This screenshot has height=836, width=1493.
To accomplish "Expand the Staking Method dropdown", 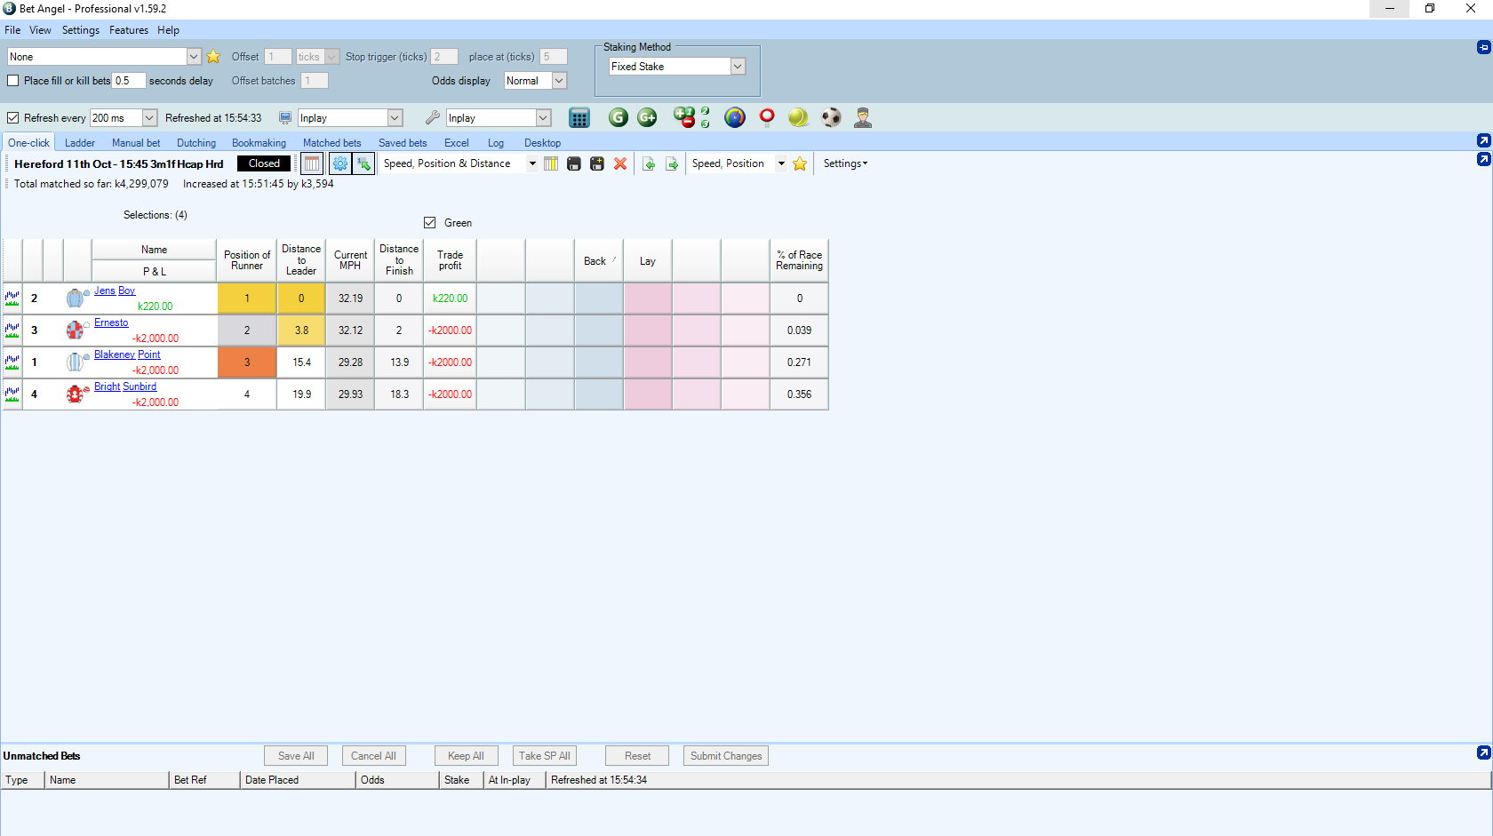I will tap(737, 67).
